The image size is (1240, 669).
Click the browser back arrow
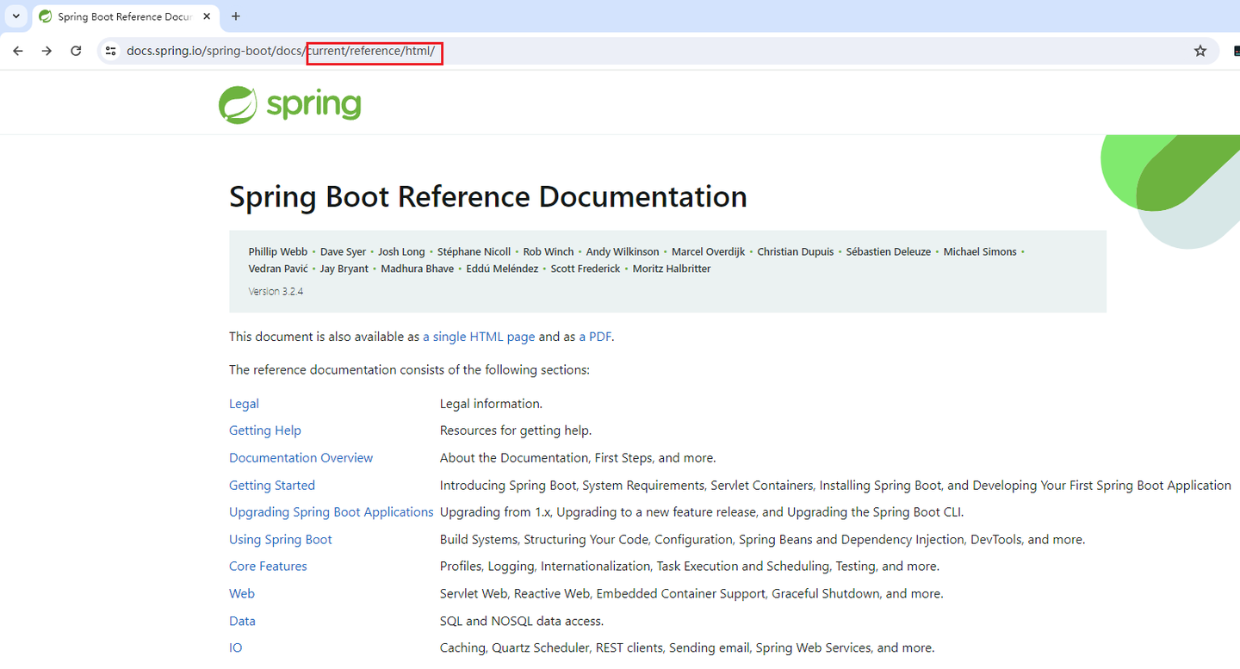(18, 51)
